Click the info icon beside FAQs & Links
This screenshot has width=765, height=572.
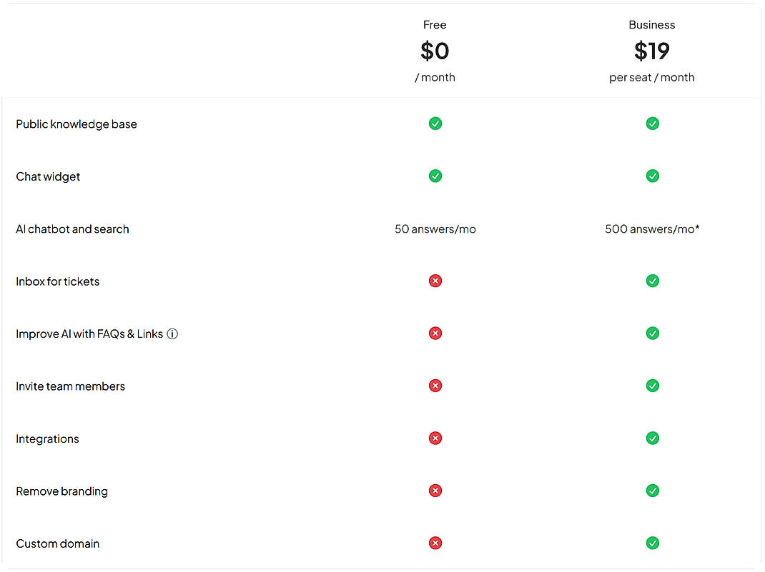172,333
